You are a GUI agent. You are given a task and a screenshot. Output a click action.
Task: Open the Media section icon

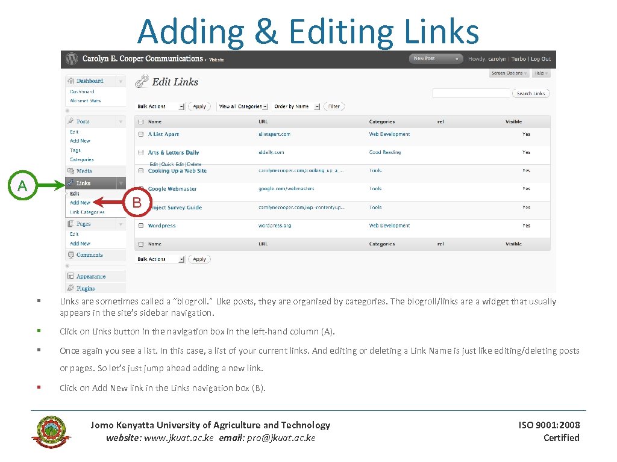coord(70,171)
